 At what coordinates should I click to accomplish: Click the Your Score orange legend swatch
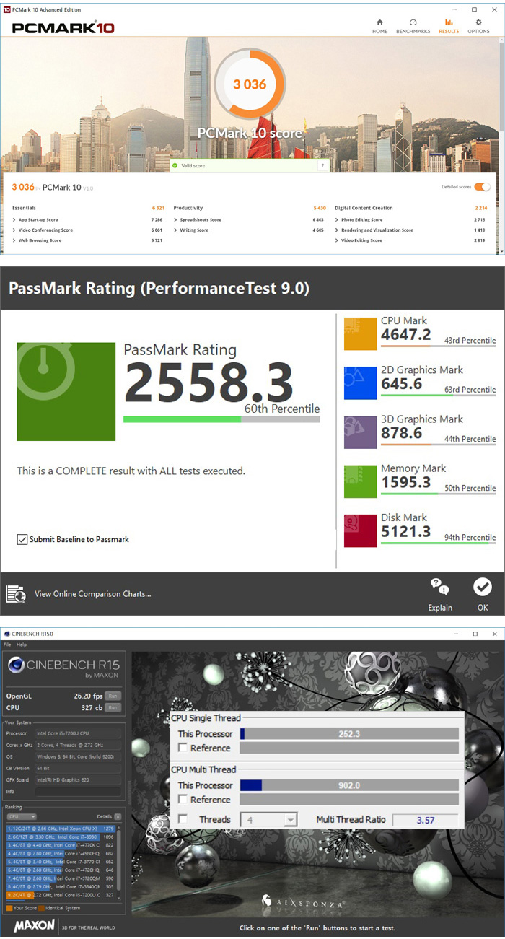coord(9,908)
